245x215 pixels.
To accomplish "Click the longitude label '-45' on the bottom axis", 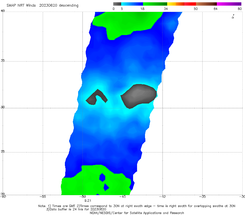I will click(122, 196).
